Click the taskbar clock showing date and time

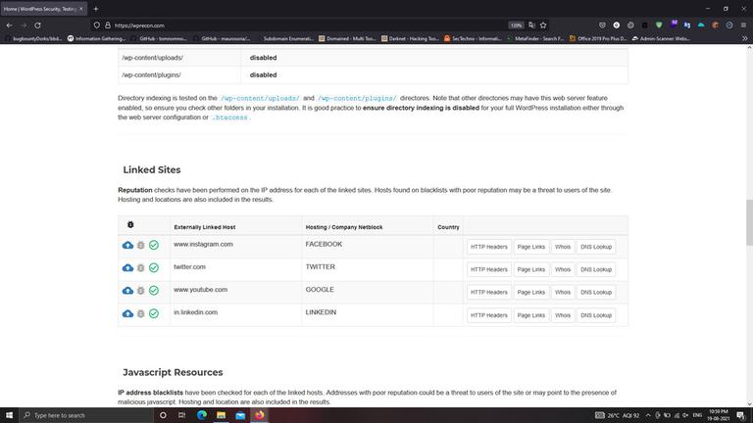[719, 415]
